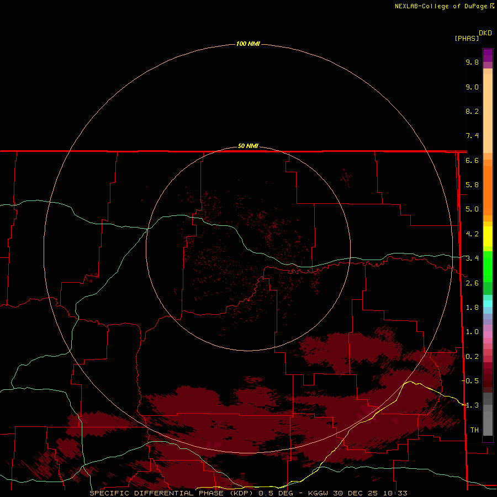This screenshot has height=497, width=497.
Task: Click the DKD legend unit label
Action: 485,33
